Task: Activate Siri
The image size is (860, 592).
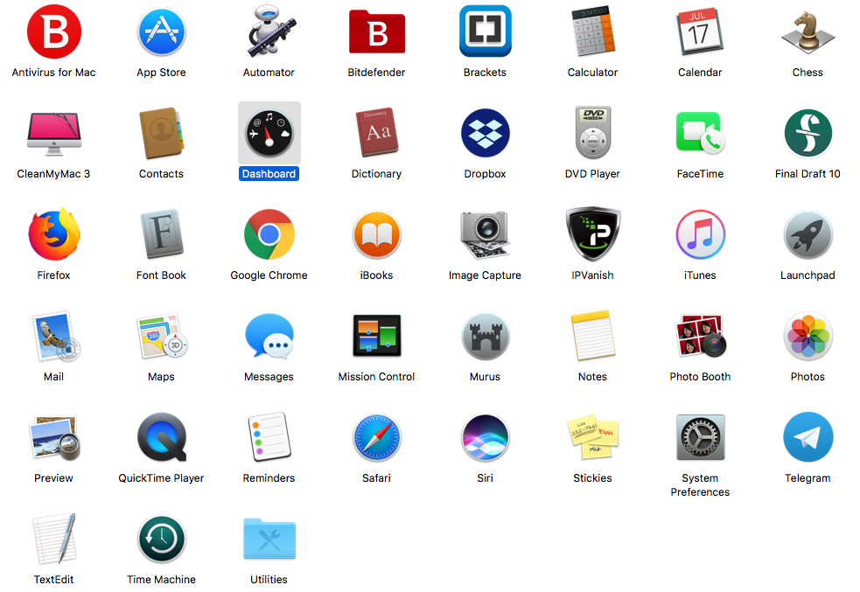Action: (485, 437)
